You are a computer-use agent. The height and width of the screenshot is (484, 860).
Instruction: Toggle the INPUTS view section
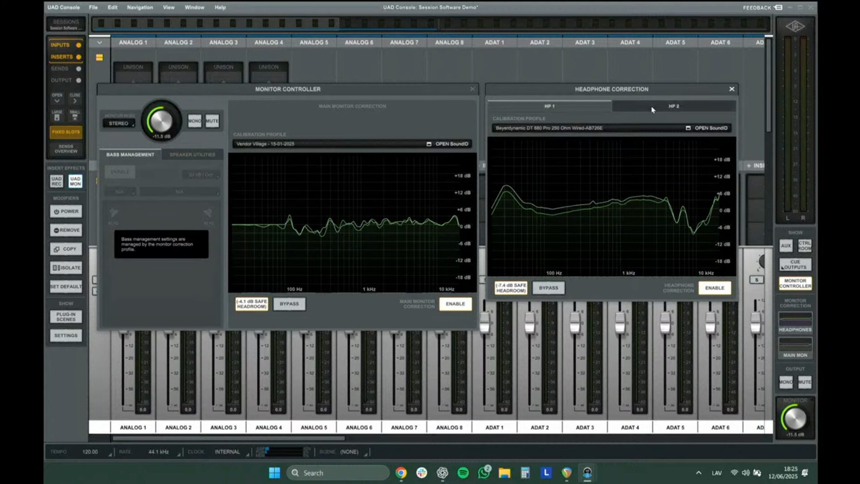[x=65, y=45]
